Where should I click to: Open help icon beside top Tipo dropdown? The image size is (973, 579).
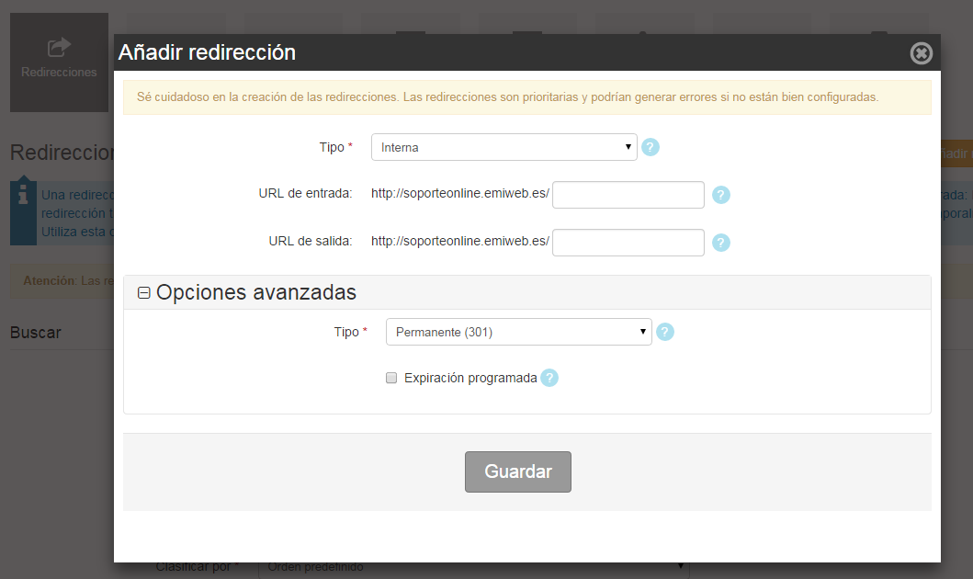coord(650,147)
